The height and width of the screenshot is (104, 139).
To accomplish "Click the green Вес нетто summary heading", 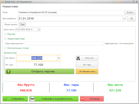I will point(115,85).
